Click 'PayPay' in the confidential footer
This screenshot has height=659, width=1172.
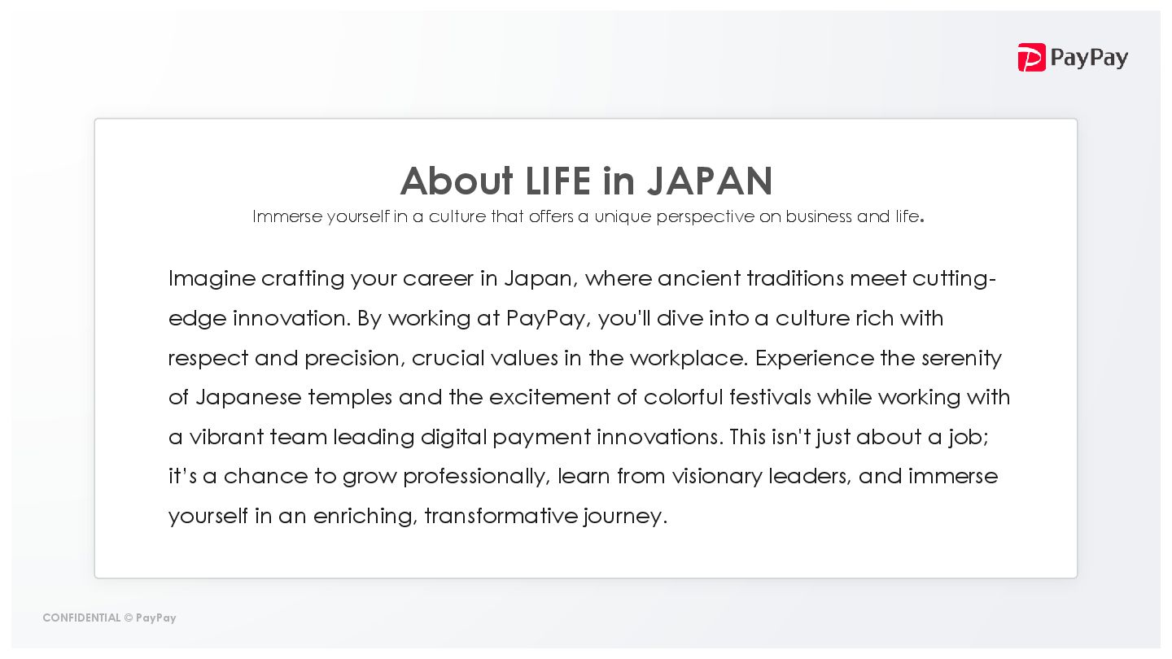point(156,618)
